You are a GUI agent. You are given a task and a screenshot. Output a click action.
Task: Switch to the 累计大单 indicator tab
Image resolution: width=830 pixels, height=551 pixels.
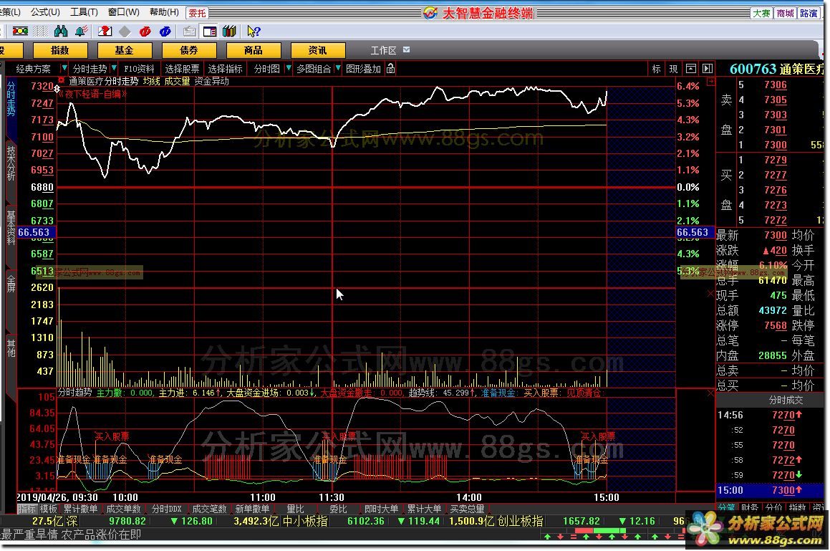pos(424,509)
